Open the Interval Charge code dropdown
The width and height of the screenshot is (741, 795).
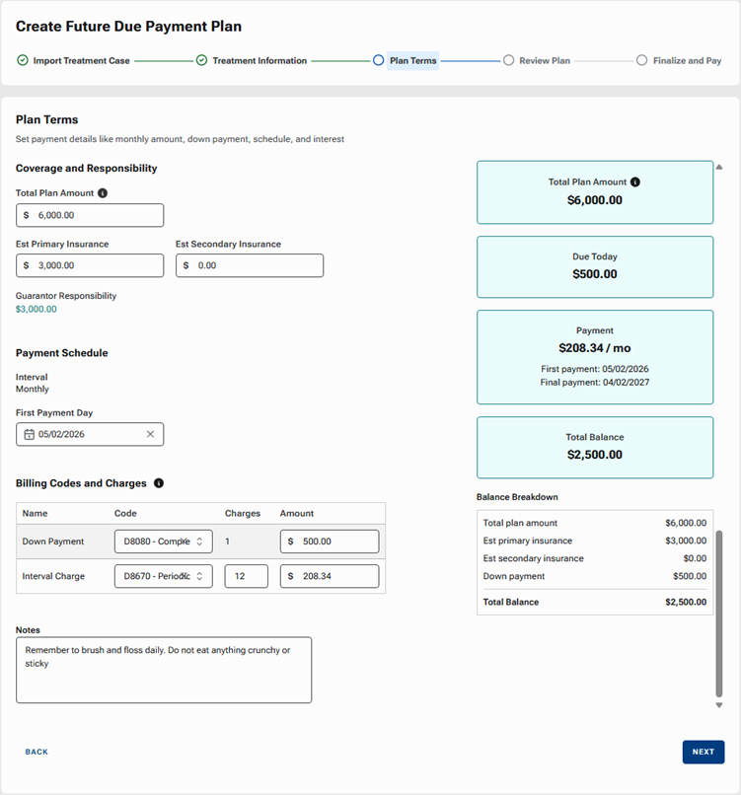pyautogui.click(x=163, y=576)
